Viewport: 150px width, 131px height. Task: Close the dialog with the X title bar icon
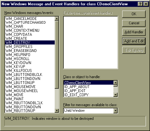click(146, 4)
